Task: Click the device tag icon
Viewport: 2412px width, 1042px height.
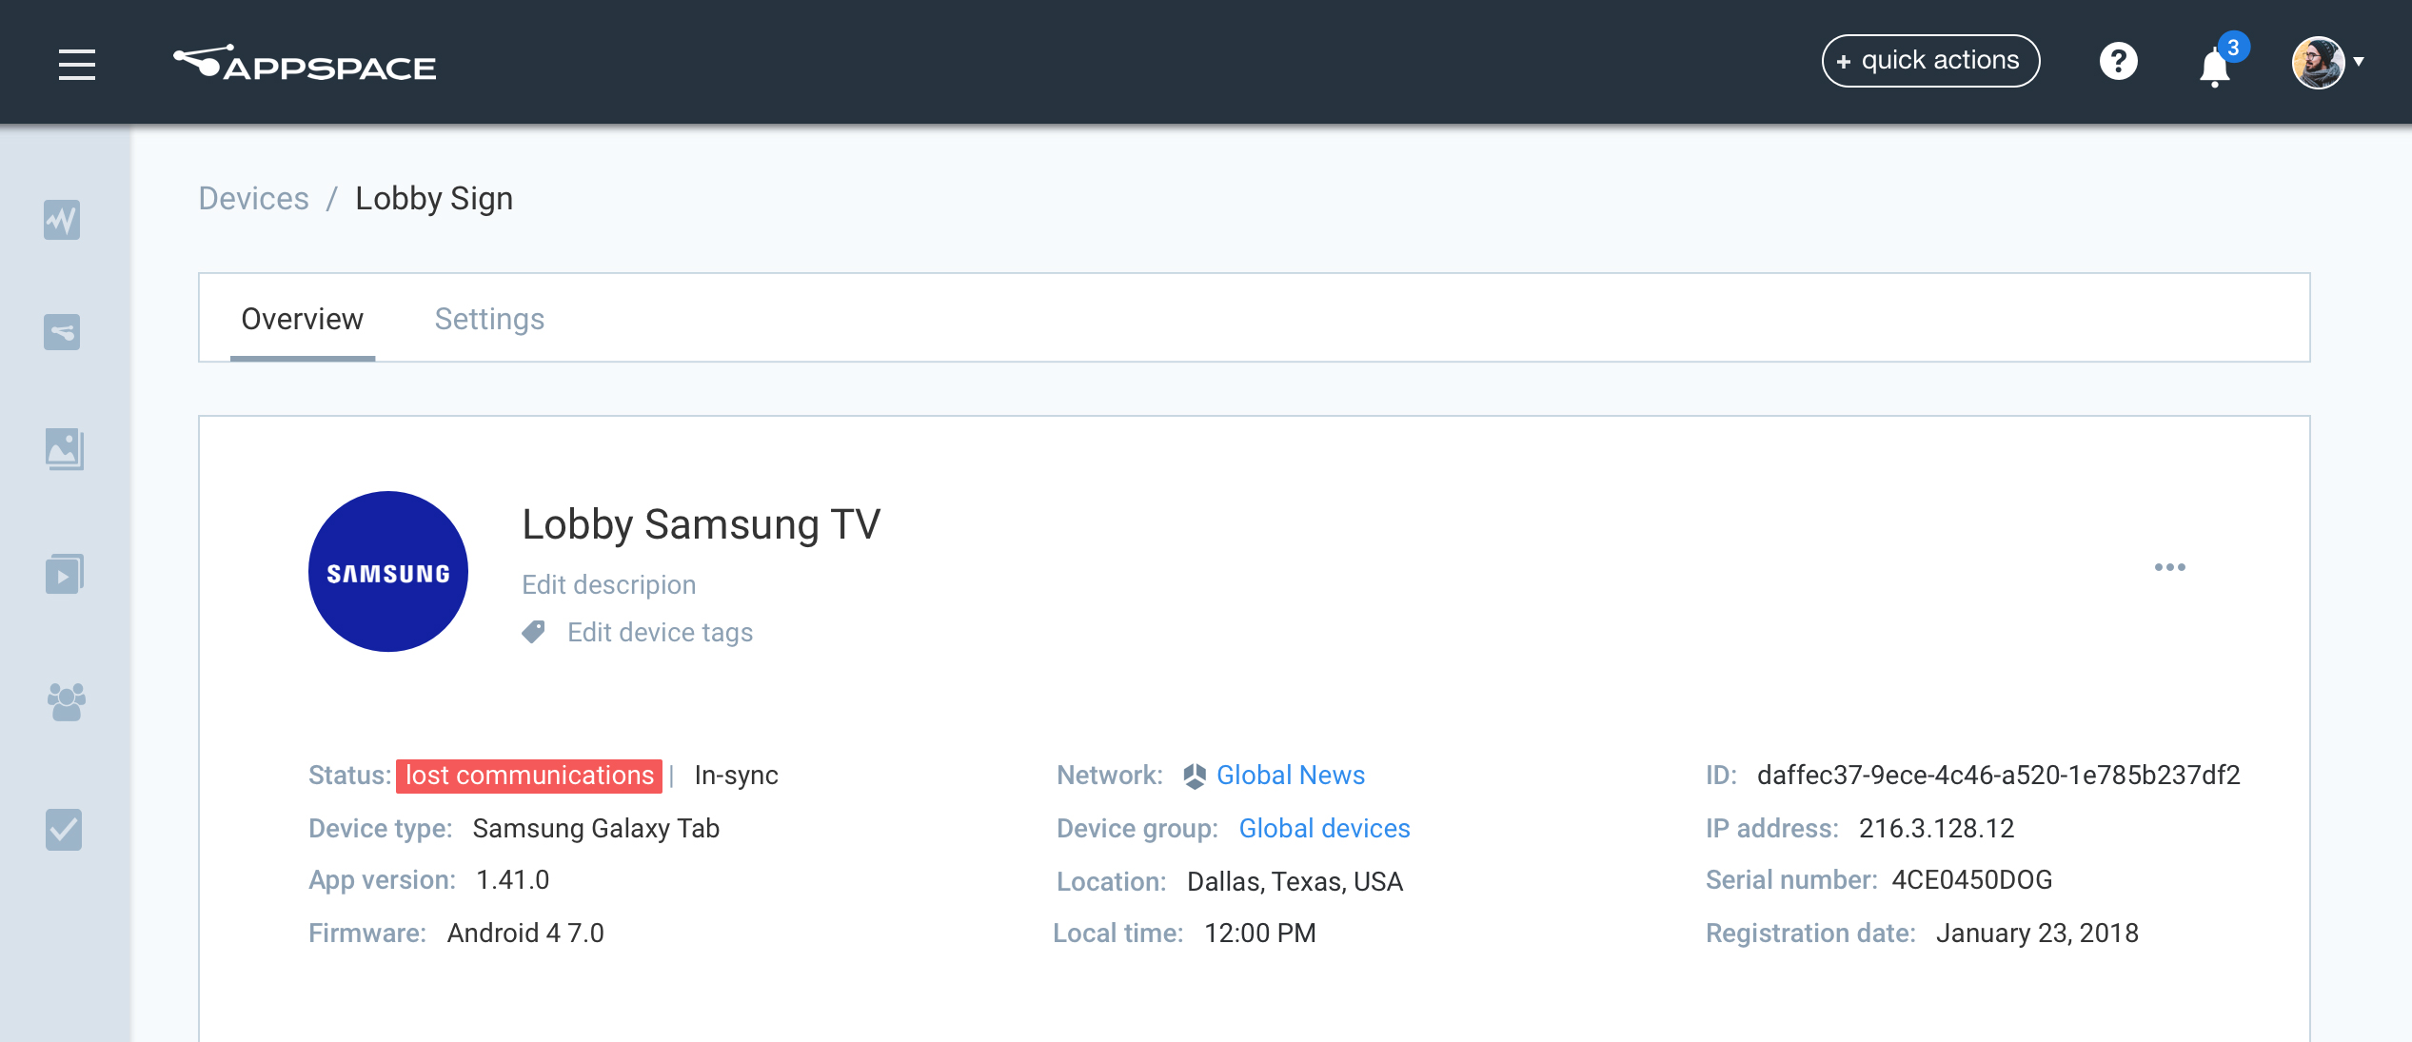Action: [x=534, y=632]
